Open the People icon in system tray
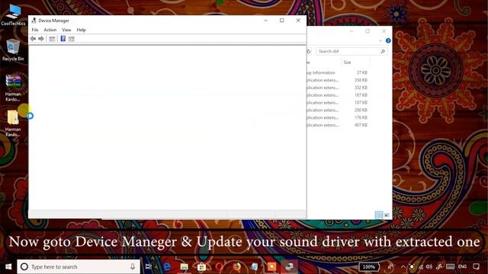Image resolution: width=488 pixels, height=274 pixels. point(390,266)
